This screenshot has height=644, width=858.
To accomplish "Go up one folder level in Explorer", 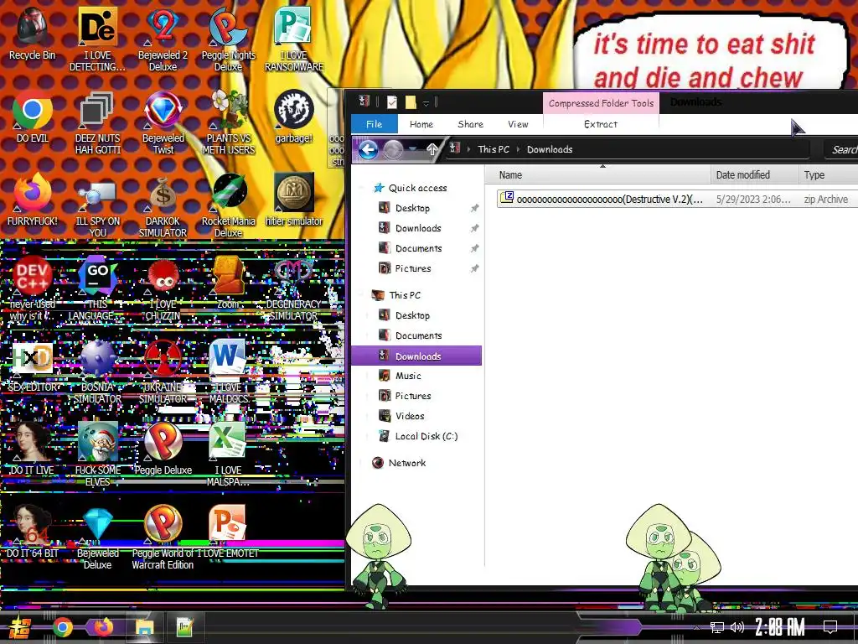I will point(432,149).
